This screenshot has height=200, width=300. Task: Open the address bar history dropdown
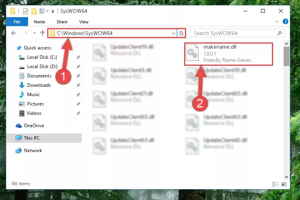(x=174, y=33)
